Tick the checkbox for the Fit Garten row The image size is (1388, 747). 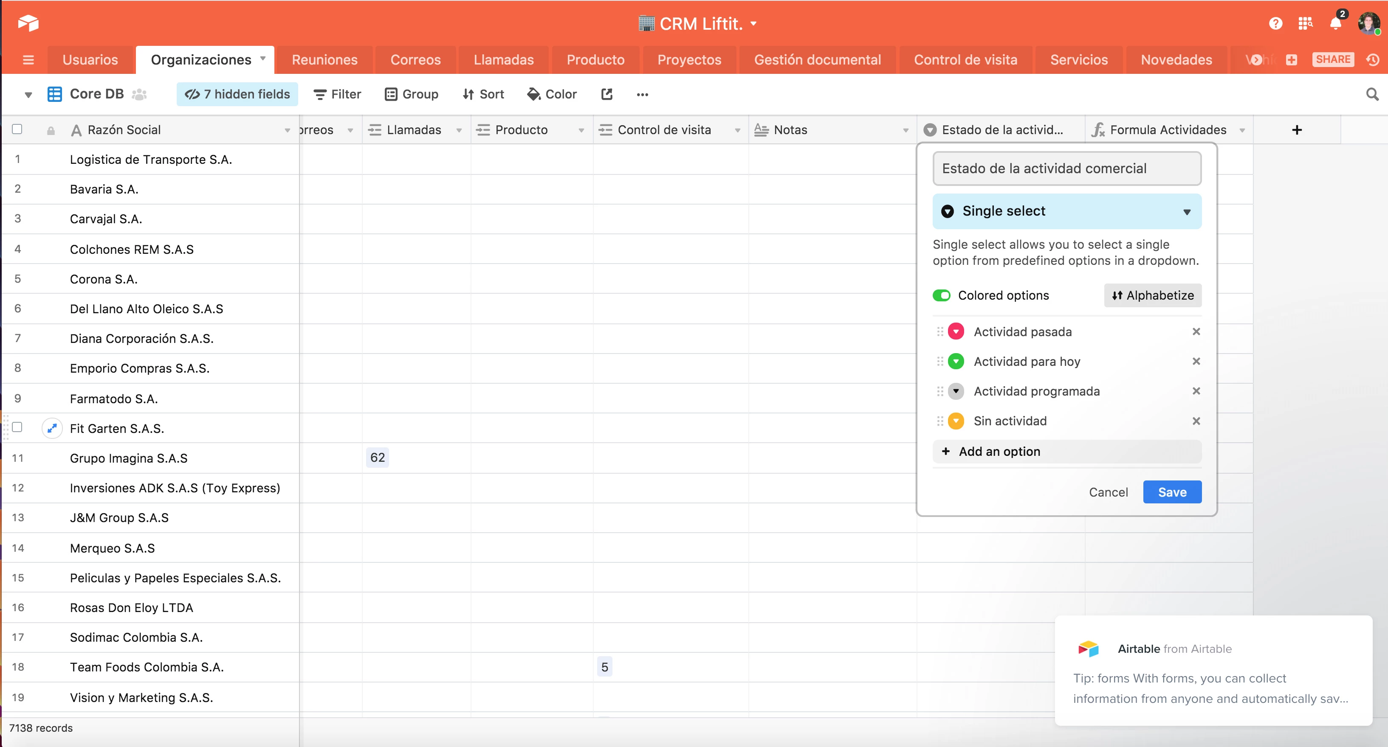(17, 427)
